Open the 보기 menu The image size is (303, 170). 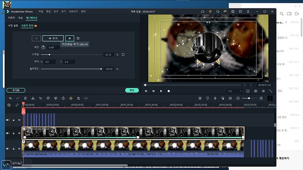click(63, 11)
